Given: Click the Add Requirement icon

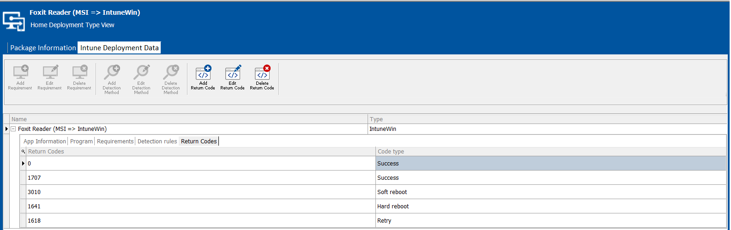Looking at the screenshot, I should click(x=20, y=73).
